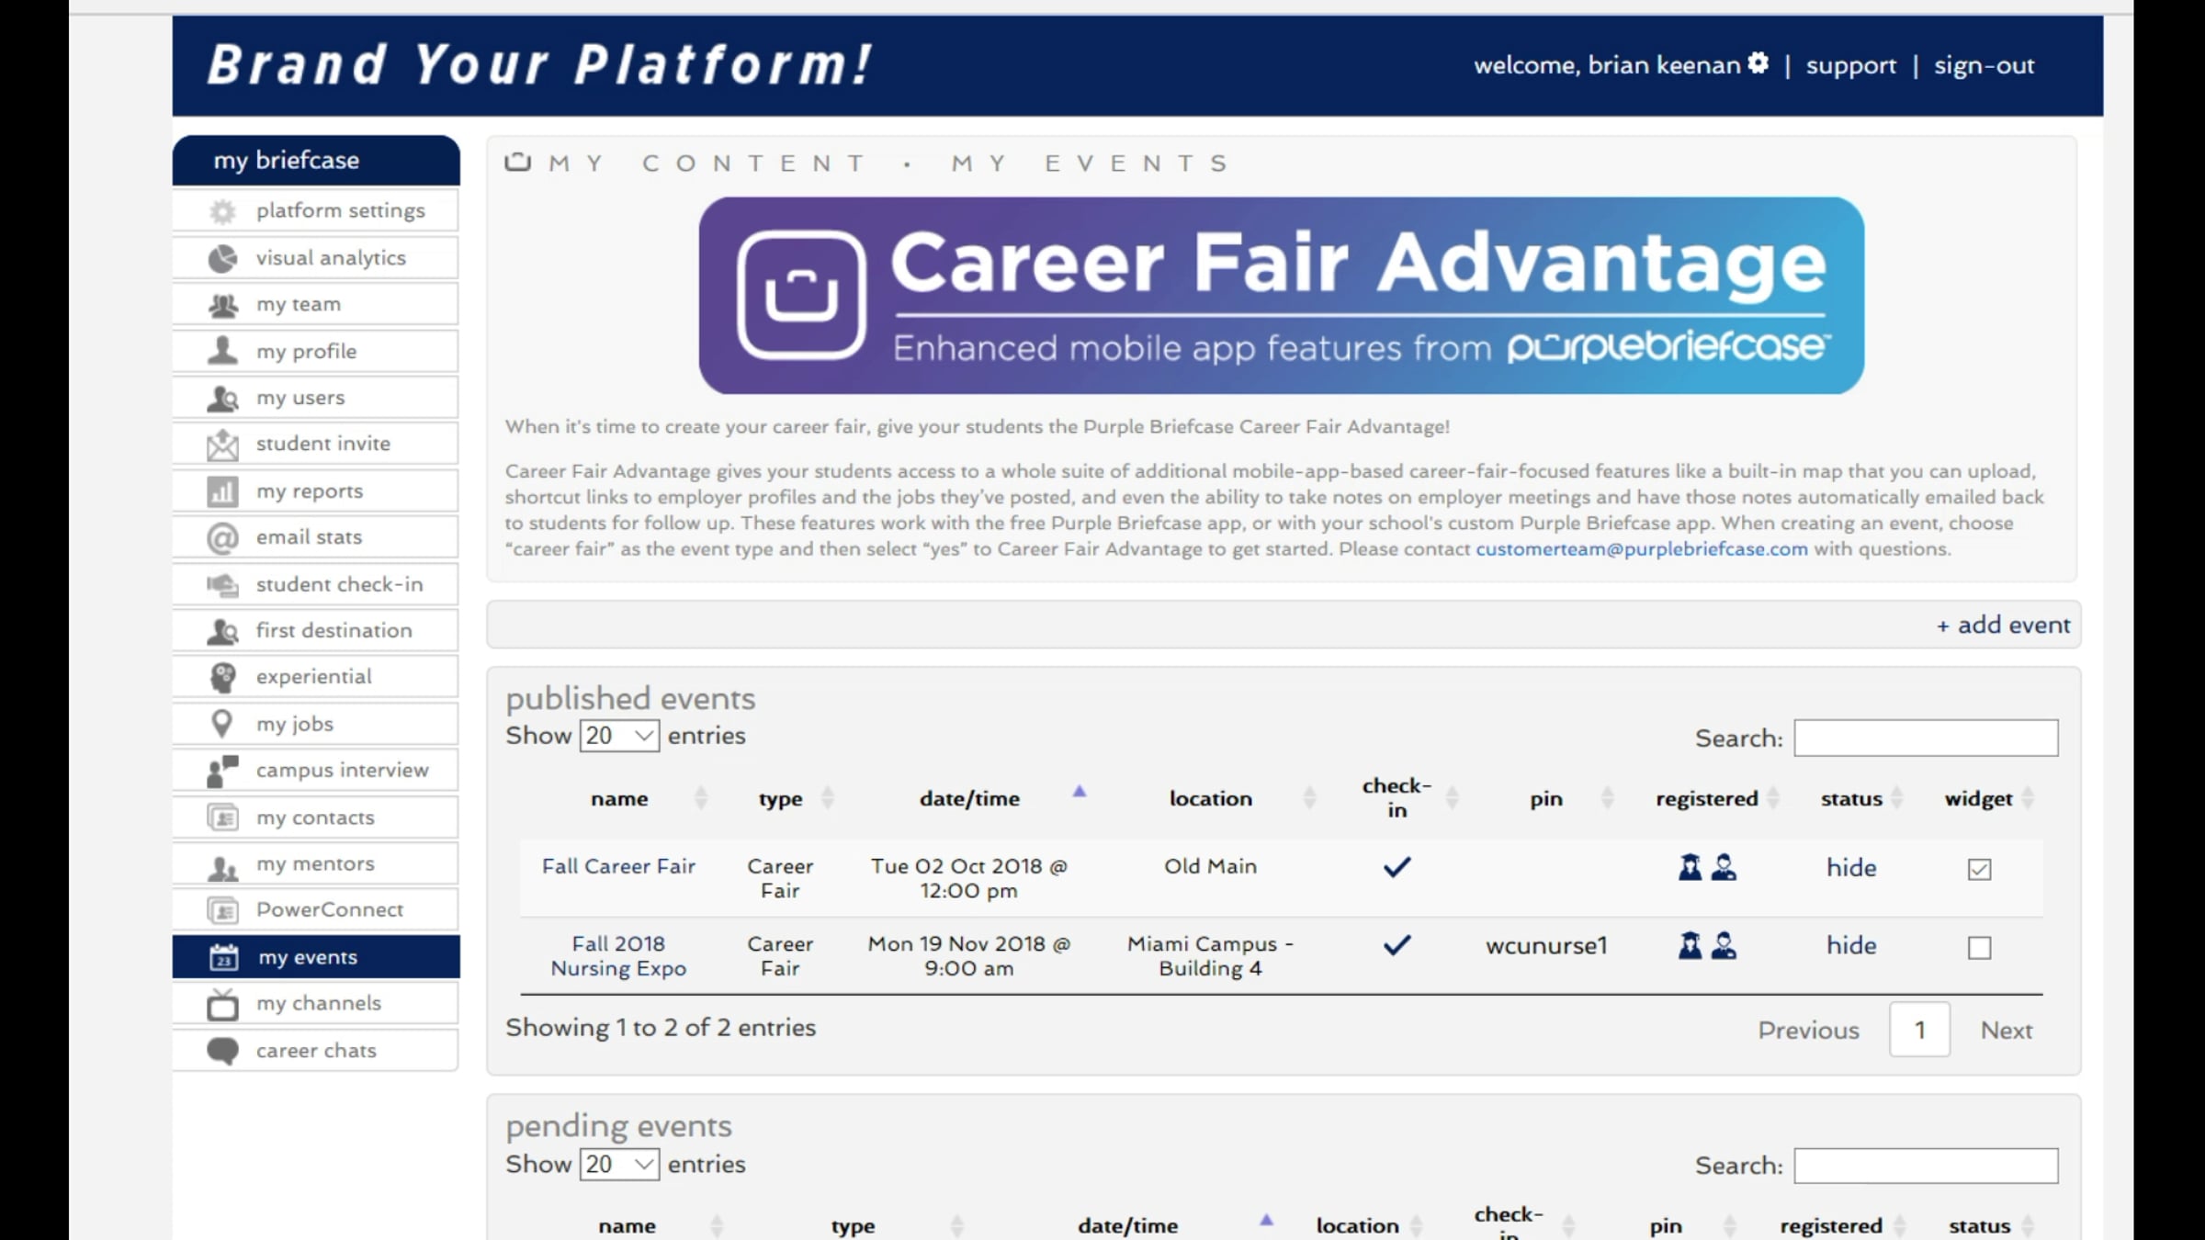Open my reports in sidebar
2205x1240 pixels.
coord(310,491)
